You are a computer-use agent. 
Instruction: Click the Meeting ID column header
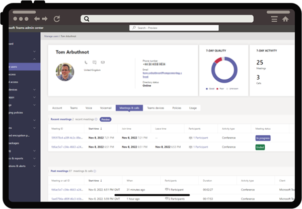(x=57, y=129)
